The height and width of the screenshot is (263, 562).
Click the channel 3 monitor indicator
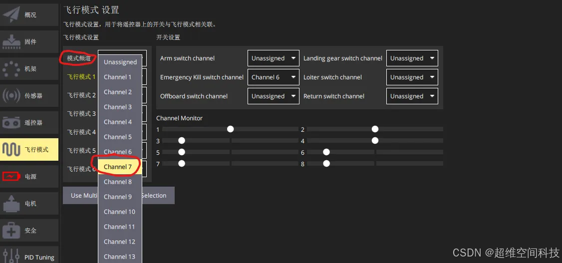tap(182, 140)
